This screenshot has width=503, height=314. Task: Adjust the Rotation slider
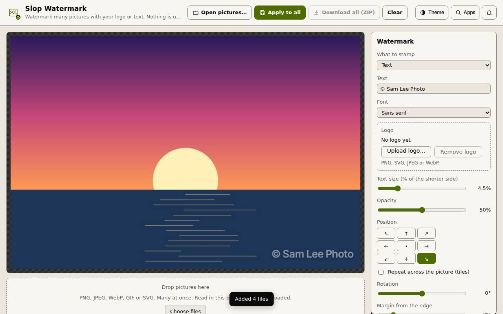tap(422, 294)
